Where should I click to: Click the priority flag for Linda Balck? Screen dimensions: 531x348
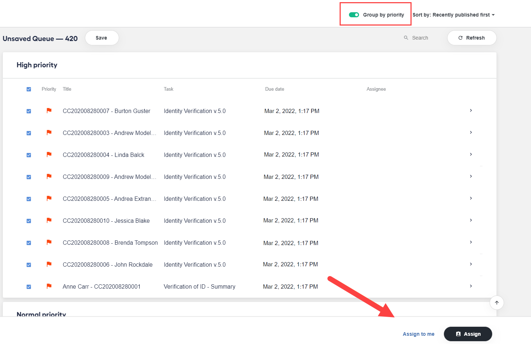(x=49, y=154)
